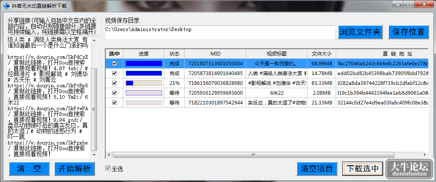
Task: Click the 清空 button under the share-link box
Action: coord(29,169)
